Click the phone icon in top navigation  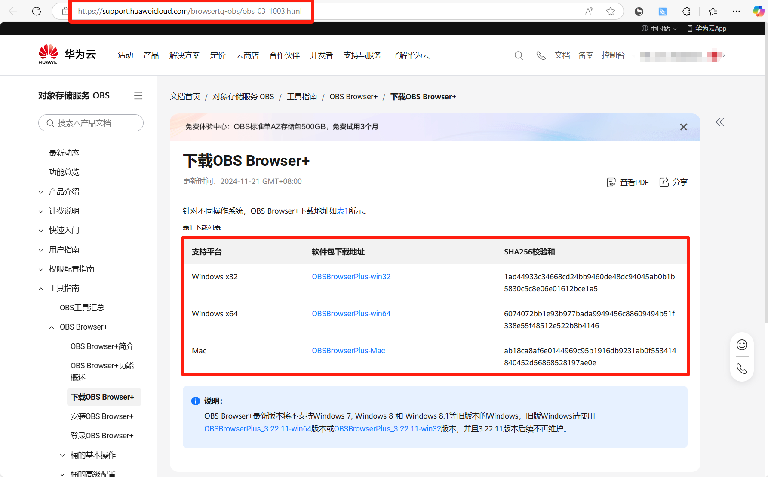click(541, 55)
